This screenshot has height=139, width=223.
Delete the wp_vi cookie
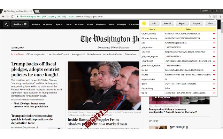[214, 93]
